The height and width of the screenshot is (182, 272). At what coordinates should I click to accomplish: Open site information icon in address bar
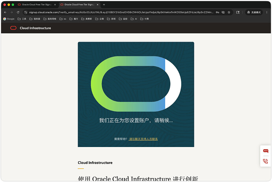26,12
